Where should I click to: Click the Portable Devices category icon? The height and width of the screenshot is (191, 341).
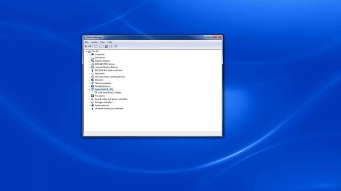pos(92,86)
